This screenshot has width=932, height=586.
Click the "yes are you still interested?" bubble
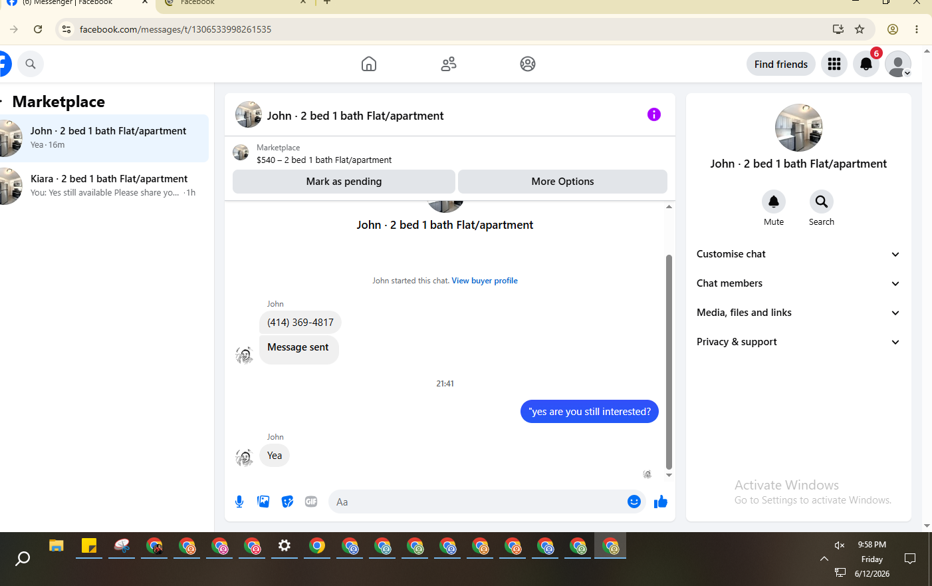click(590, 412)
